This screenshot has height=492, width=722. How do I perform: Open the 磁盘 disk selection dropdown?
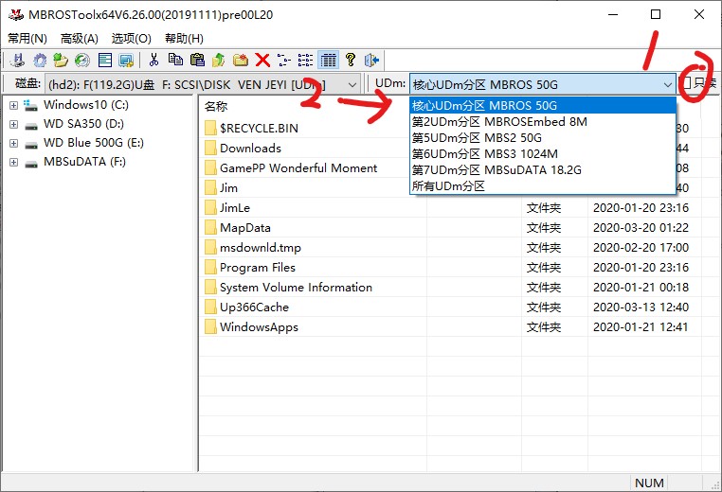coord(352,85)
